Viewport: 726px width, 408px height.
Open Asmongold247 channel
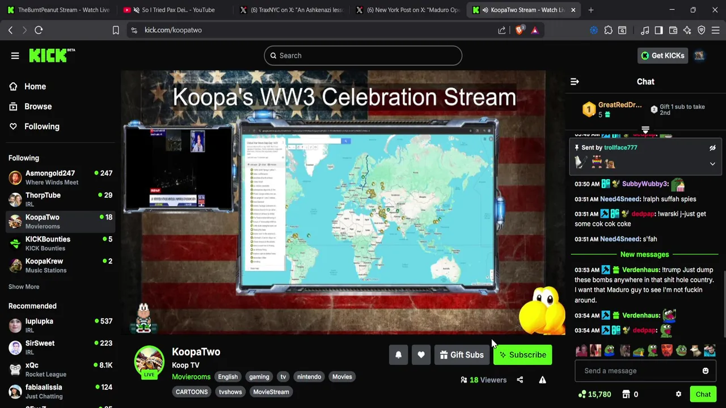(61, 177)
